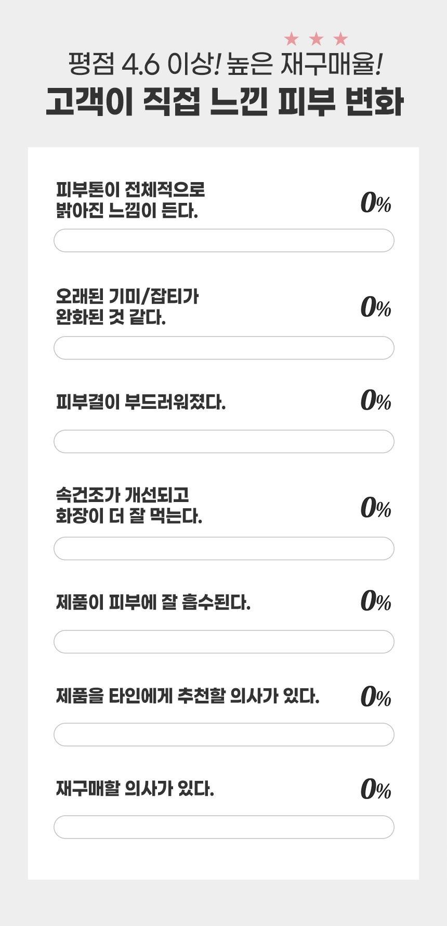Click the text 제품을 타인에게 추천할 의사가 있다

188,696
